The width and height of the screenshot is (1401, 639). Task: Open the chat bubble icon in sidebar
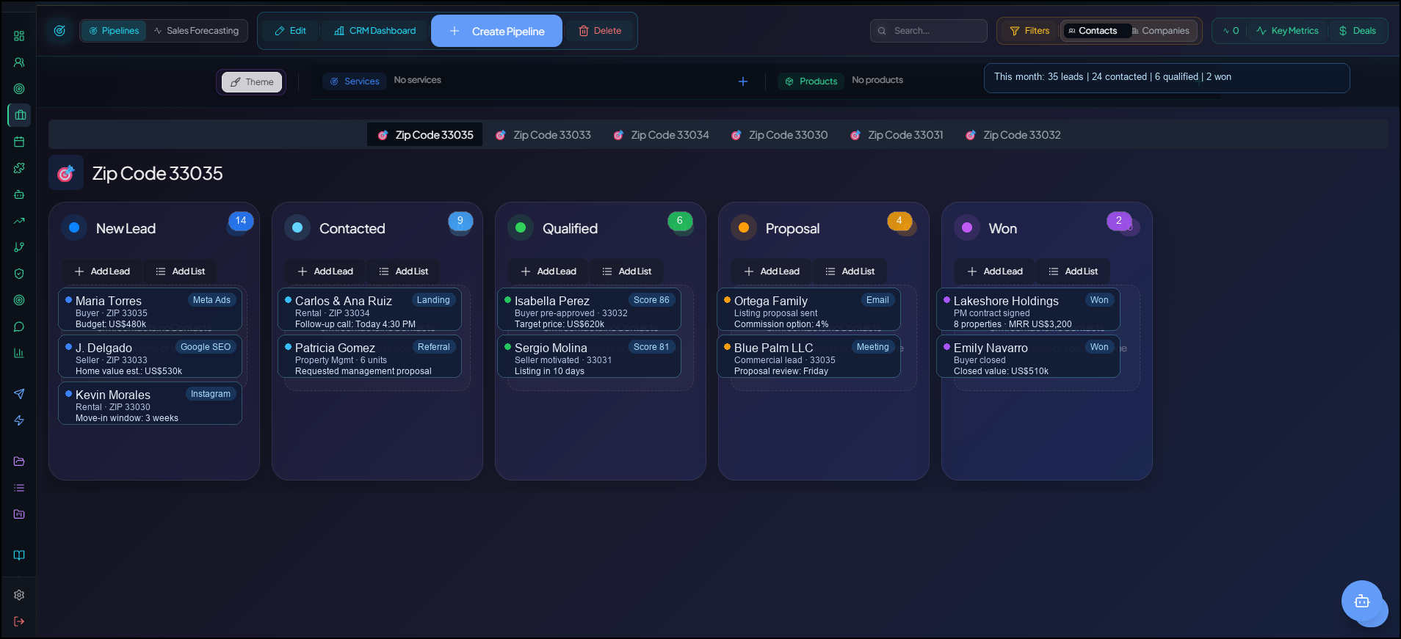[x=19, y=326]
